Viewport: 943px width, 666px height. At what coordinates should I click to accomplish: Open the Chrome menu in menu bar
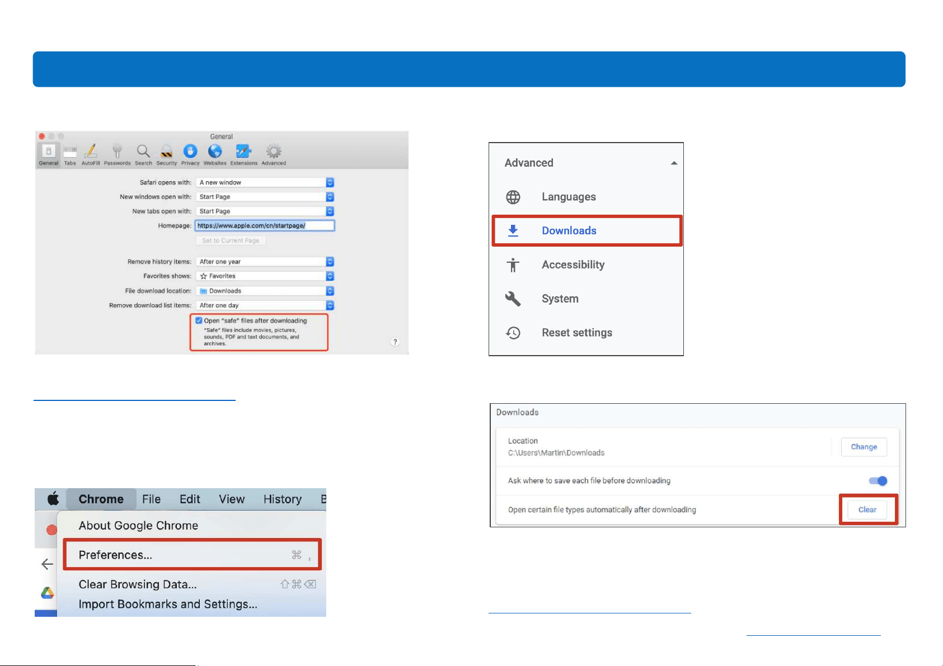tap(101, 499)
